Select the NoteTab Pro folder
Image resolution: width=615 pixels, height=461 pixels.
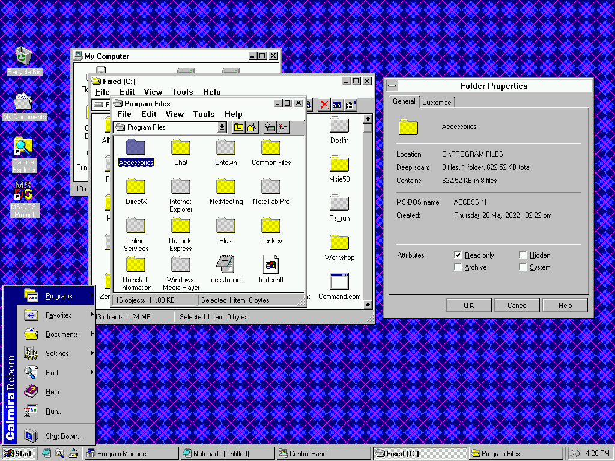click(x=271, y=191)
